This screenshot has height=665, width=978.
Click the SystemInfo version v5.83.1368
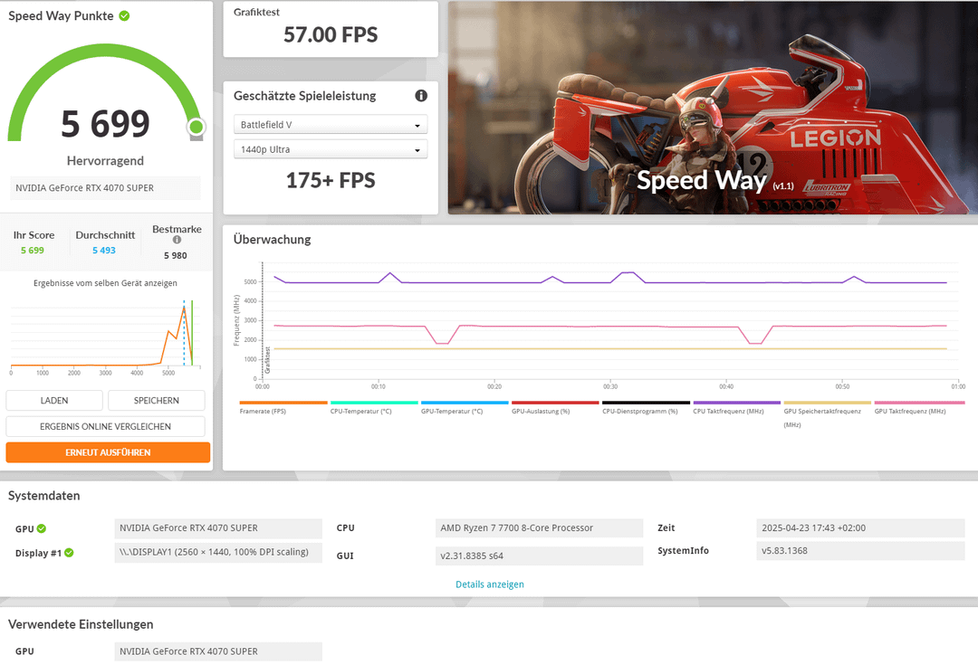pos(861,551)
